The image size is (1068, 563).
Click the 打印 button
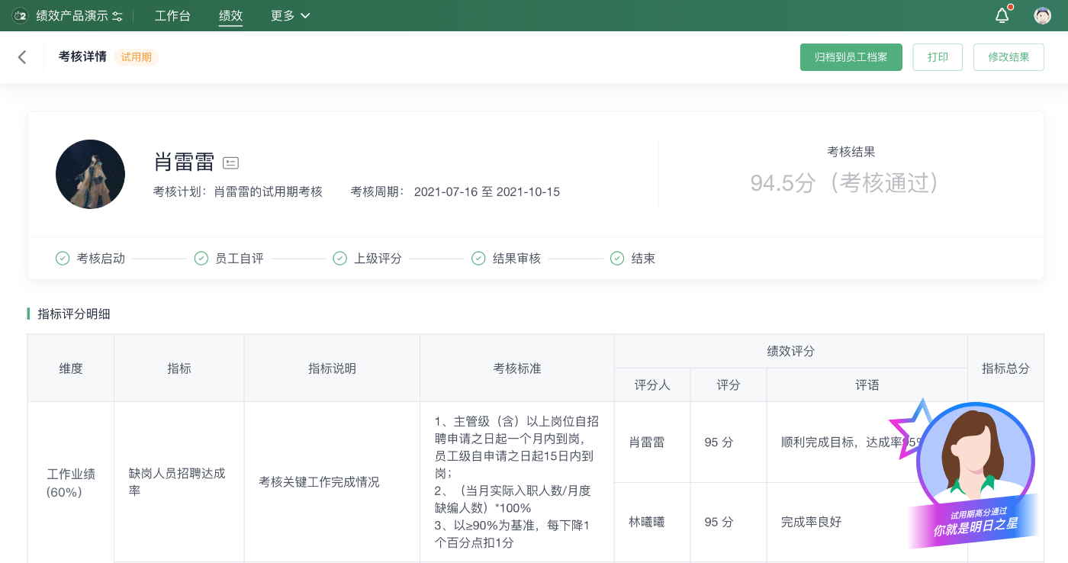[938, 57]
